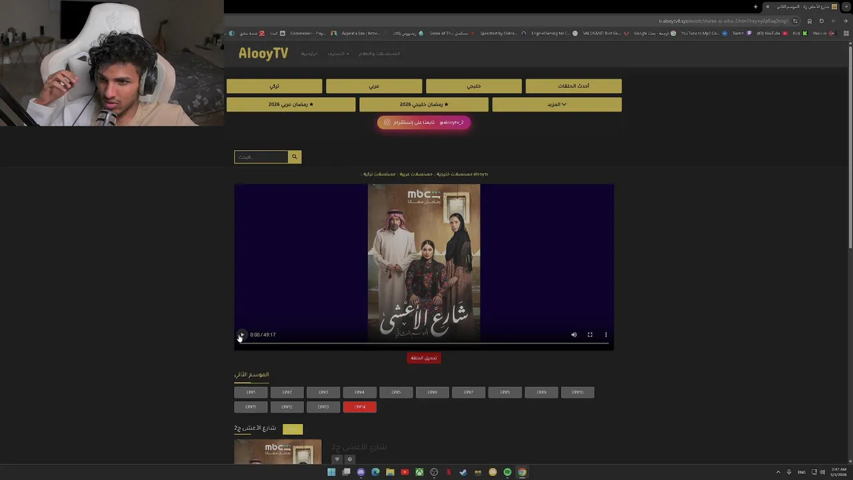Image resolution: width=853 pixels, height=480 pixels.
Task: Click the search magnifier button
Action: coord(295,157)
